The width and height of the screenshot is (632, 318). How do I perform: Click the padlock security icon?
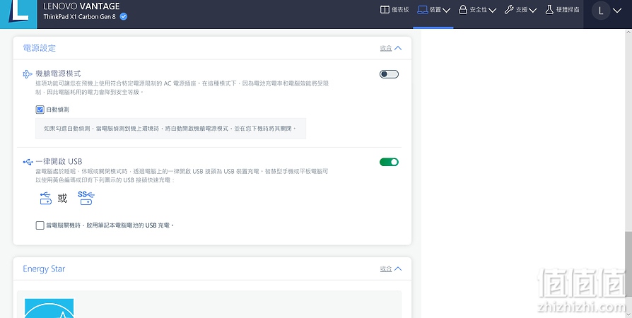tap(463, 10)
